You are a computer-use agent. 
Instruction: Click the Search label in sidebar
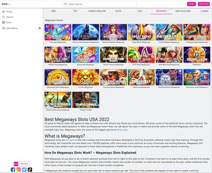[x=10, y=17]
